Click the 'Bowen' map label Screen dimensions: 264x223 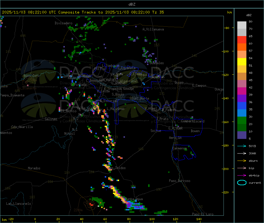pyautogui.click(x=195, y=131)
